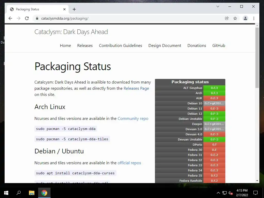Screen dimensions: 264x198
Task: Click the cataclysm-dda-tiles pacman command
Action: (72, 139)
